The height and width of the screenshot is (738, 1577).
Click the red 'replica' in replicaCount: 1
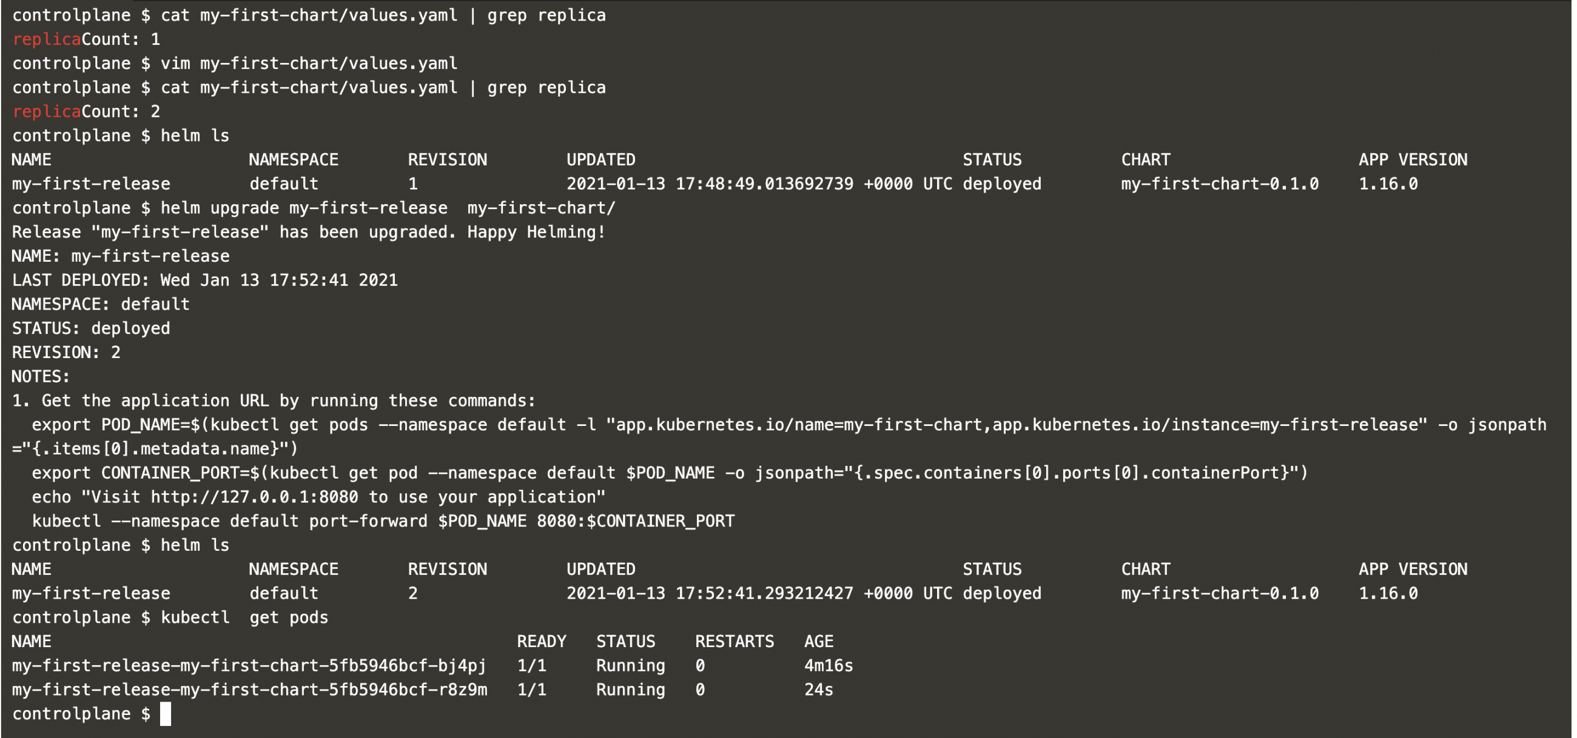tap(47, 40)
